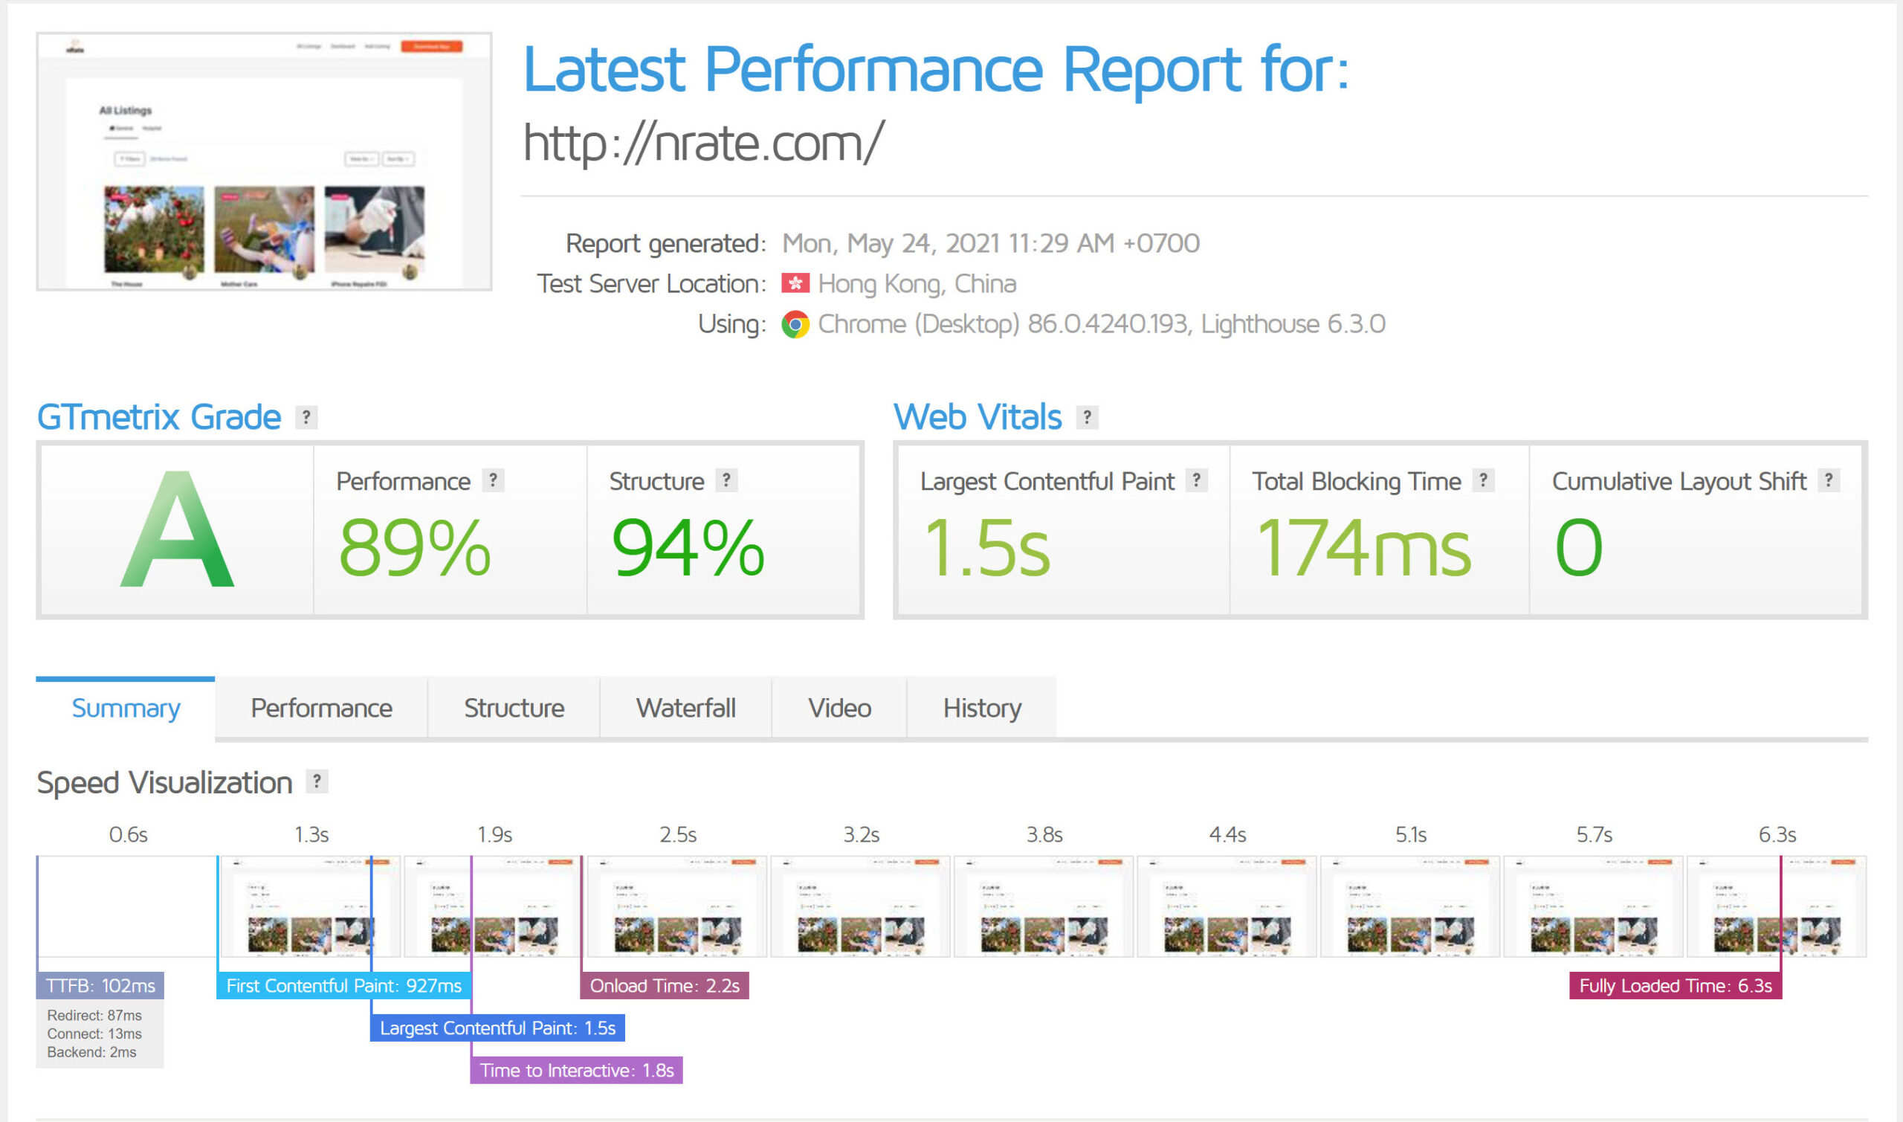Open the History tab
The width and height of the screenshot is (1903, 1122).
(982, 708)
